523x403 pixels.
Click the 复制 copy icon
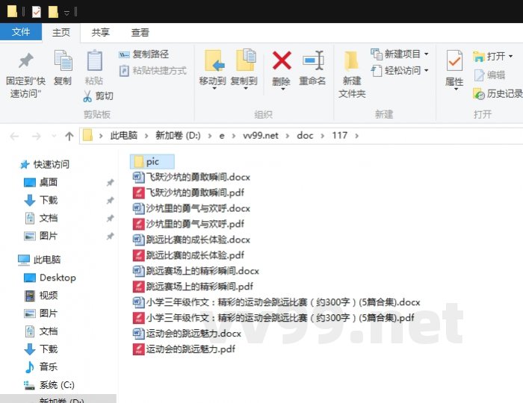(63, 60)
